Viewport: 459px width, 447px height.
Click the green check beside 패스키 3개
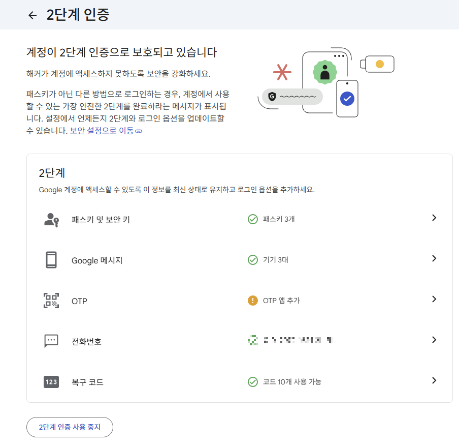(x=253, y=219)
